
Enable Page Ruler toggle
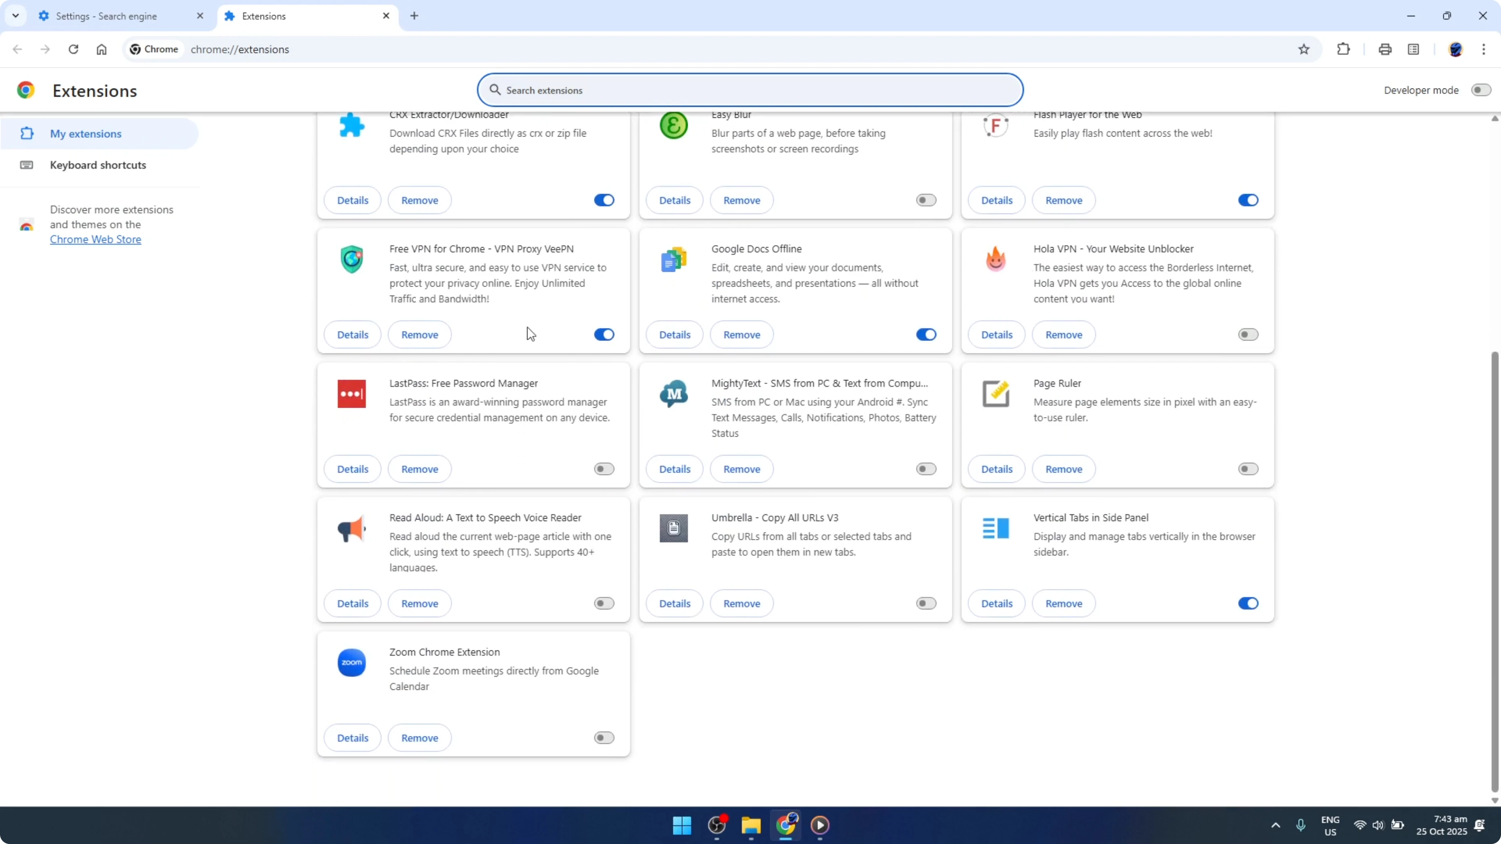point(1248,469)
